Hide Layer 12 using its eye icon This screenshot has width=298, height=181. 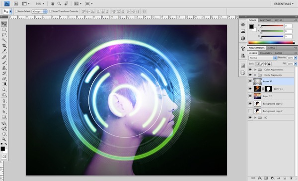pyautogui.click(x=250, y=96)
